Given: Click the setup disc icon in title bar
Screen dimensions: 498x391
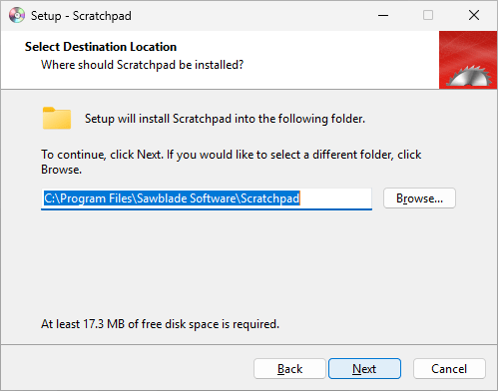Looking at the screenshot, I should (x=17, y=15).
